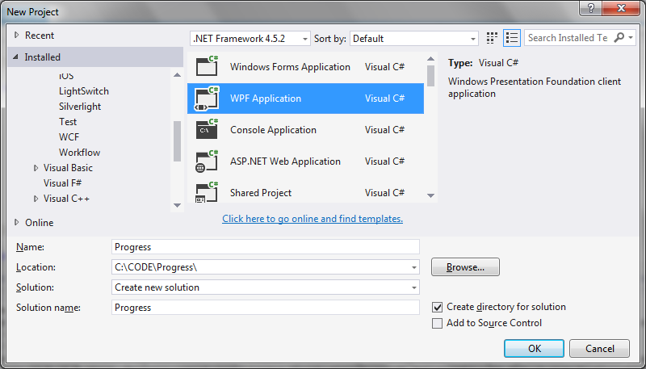Click the template list scrollbar thumb
Viewport: 646px width, 369px height.
(430, 76)
